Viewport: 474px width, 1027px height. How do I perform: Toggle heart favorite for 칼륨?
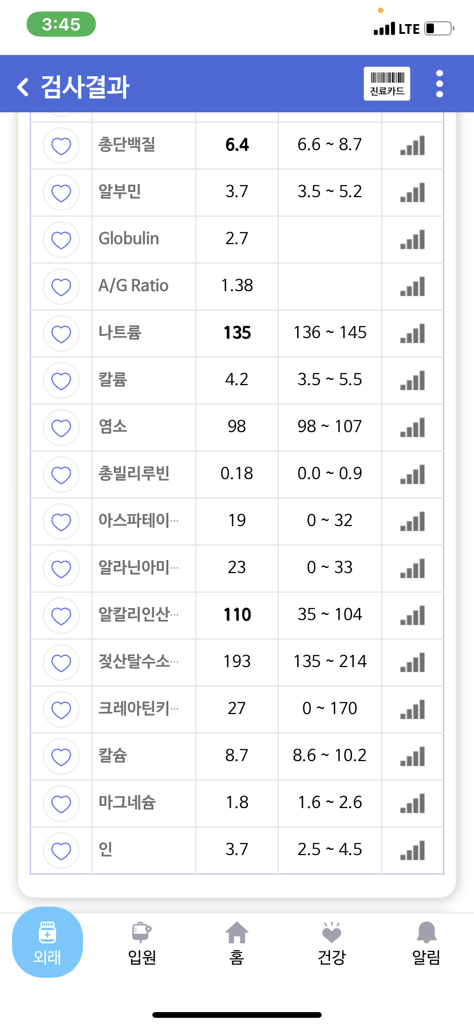click(x=61, y=381)
